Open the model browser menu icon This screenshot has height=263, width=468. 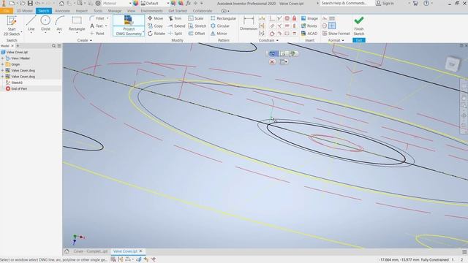tap(59, 45)
